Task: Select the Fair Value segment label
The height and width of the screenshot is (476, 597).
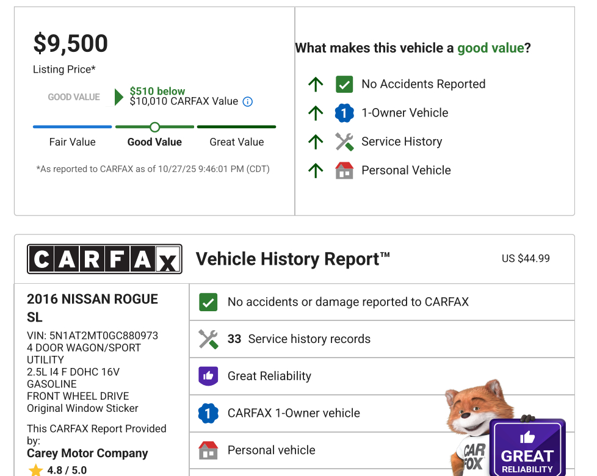Action: pos(72,142)
